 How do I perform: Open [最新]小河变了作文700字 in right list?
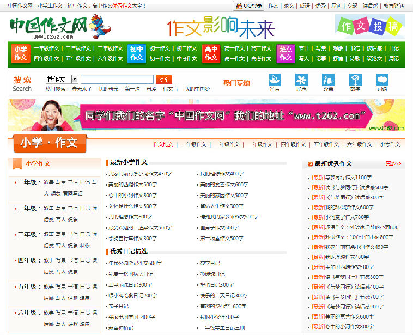pyautogui.click(x=341, y=217)
